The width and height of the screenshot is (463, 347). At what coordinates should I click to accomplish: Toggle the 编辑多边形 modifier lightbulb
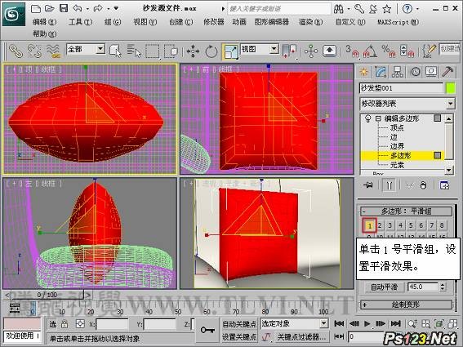point(367,118)
